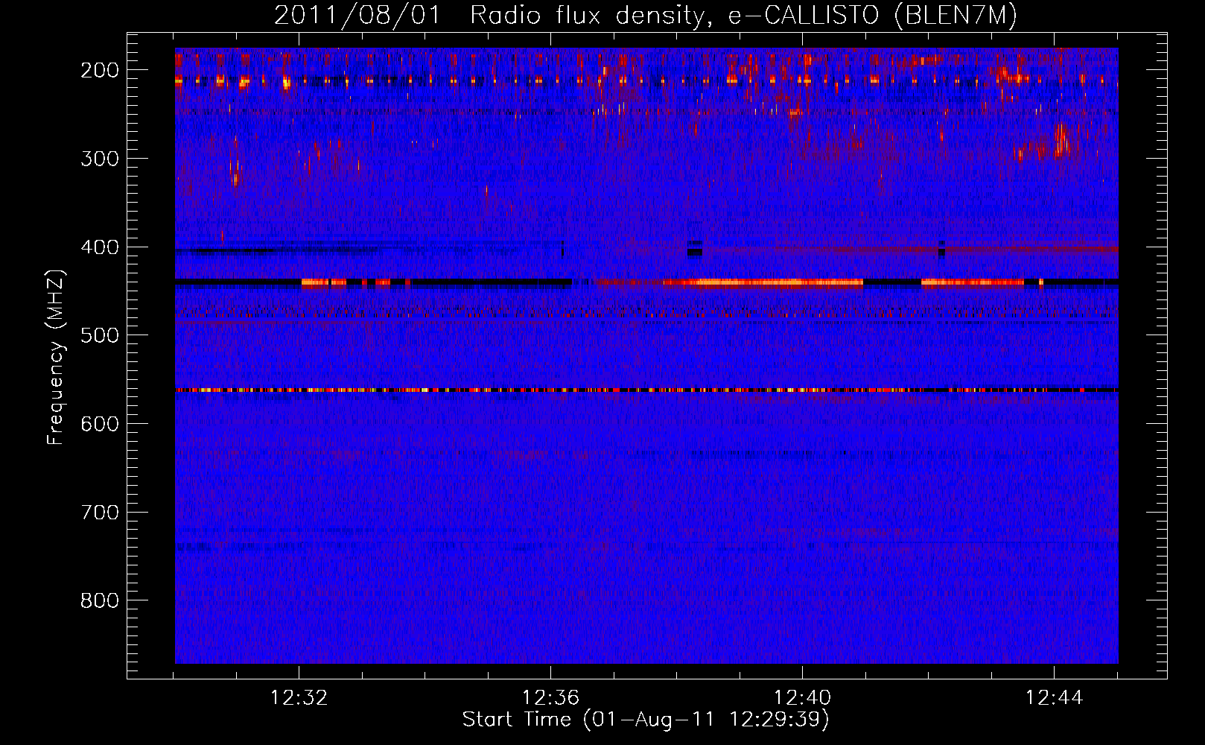
Task: Click the 500 frequency tick label
Action: point(100,336)
